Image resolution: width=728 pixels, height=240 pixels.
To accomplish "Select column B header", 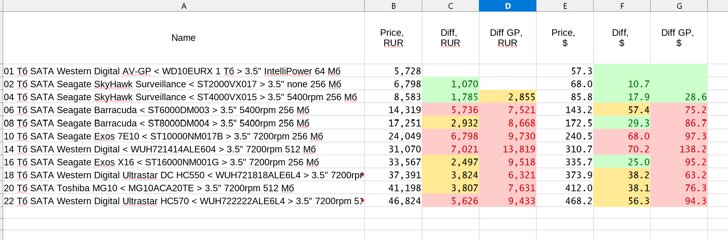I will (x=393, y=6).
